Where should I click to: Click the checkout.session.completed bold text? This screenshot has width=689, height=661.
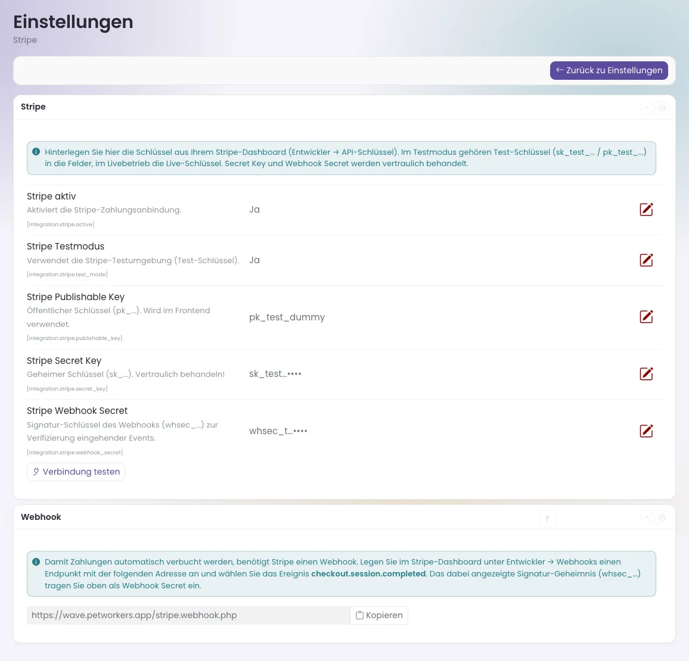point(368,573)
